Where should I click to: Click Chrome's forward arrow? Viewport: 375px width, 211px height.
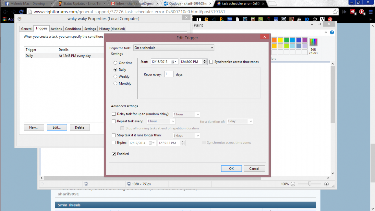click(x=13, y=12)
